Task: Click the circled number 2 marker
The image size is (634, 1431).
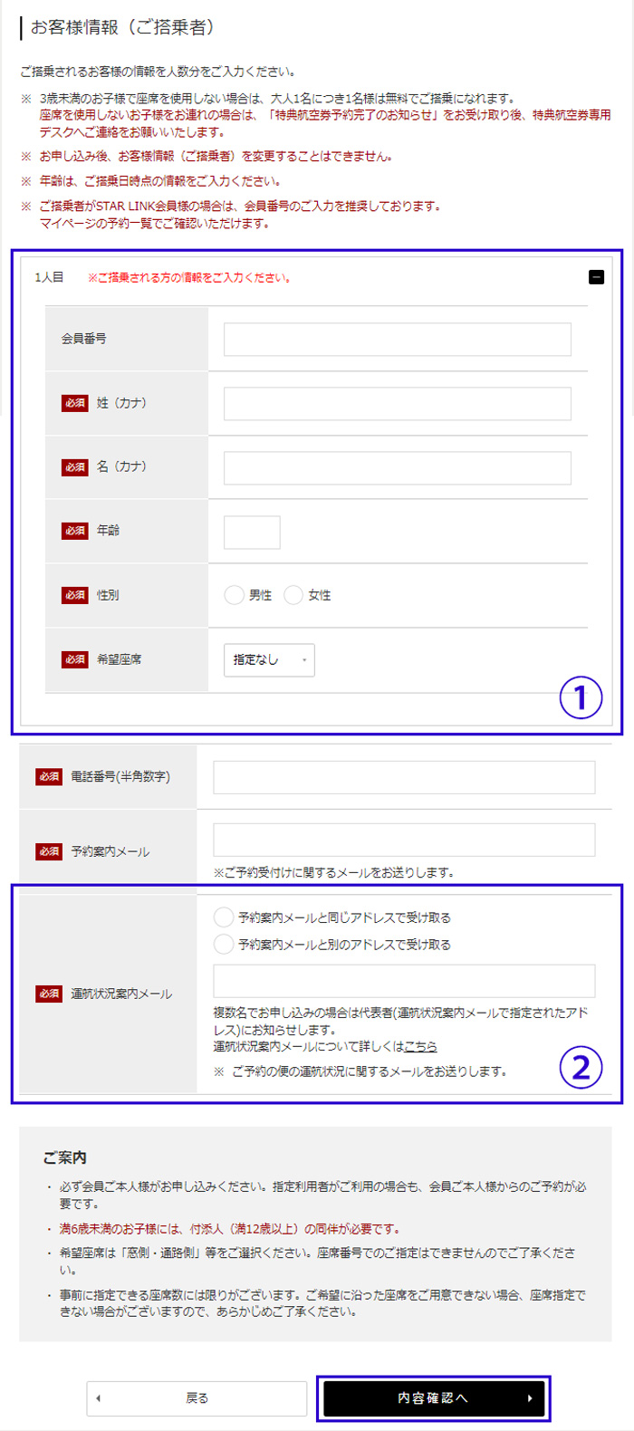Action: coord(581,1067)
